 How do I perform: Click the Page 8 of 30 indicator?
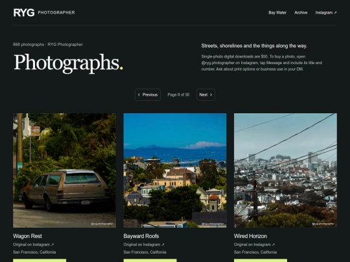coord(178,94)
